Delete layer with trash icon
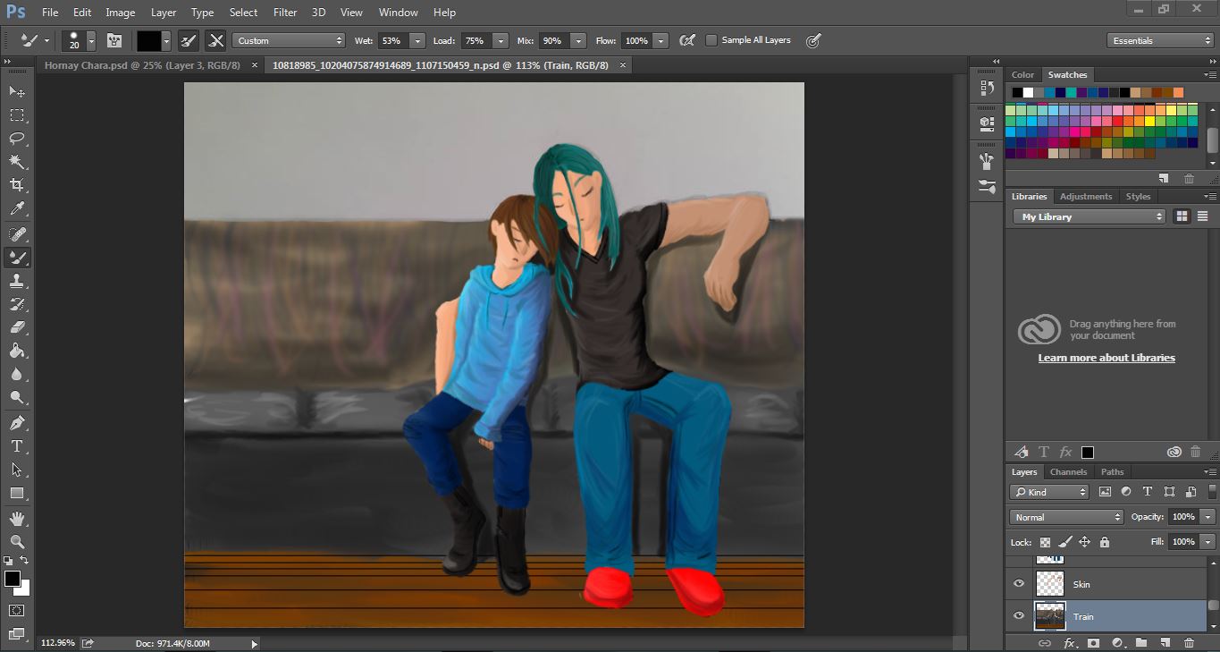The width and height of the screenshot is (1220, 652). pos(1189,642)
